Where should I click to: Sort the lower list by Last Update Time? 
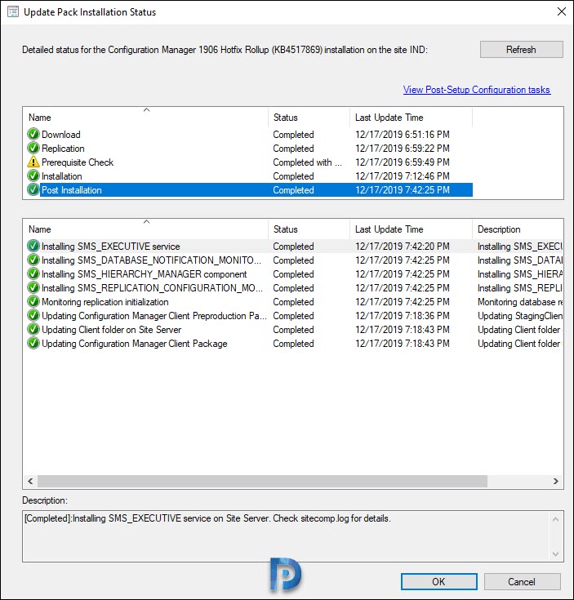411,229
